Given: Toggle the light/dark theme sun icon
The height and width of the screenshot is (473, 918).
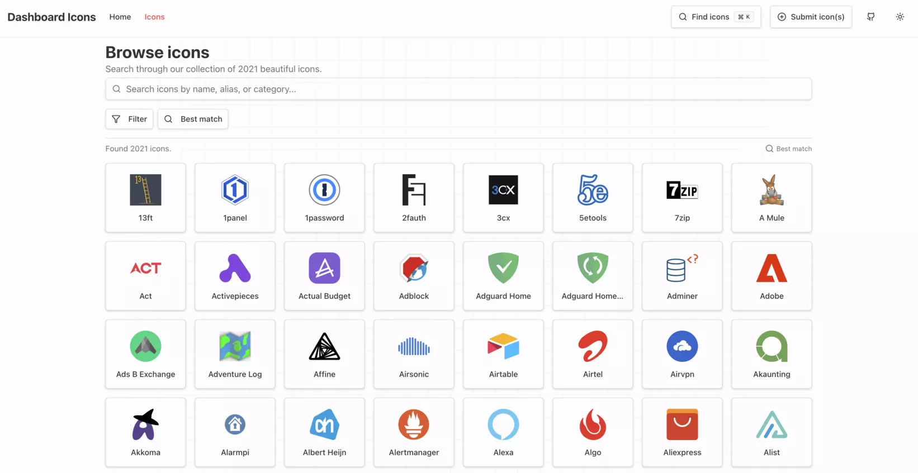Looking at the screenshot, I should (900, 17).
